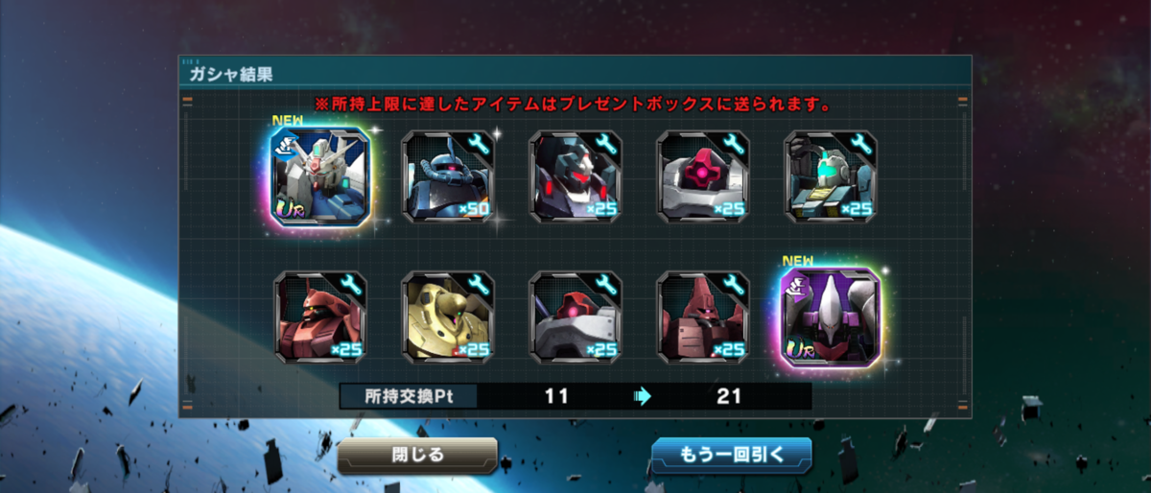The width and height of the screenshot is (1151, 493).
Task: Tap the 所持交換Pt label
Action: 409,396
